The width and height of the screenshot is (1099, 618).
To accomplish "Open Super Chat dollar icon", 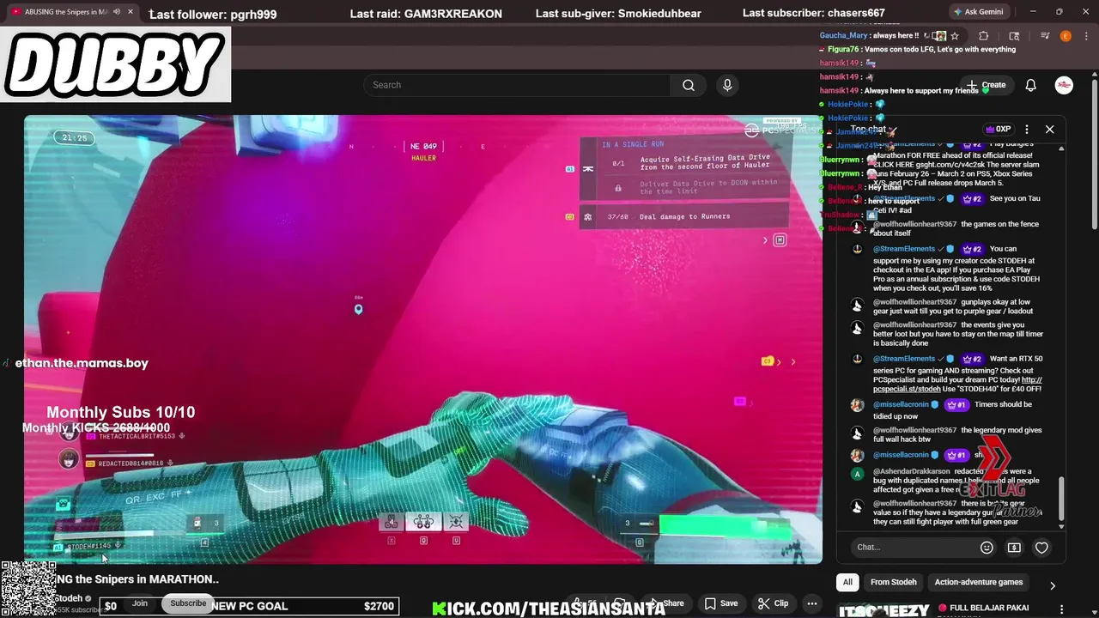I will (1014, 548).
